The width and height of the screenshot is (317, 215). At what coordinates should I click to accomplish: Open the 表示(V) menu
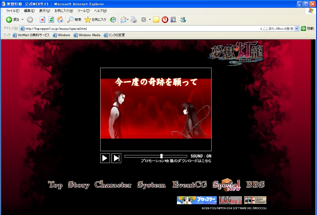click(45, 11)
